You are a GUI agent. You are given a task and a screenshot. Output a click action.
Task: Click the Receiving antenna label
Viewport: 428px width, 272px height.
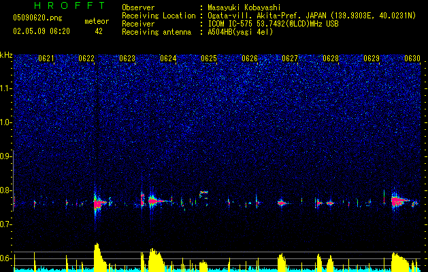pos(157,32)
